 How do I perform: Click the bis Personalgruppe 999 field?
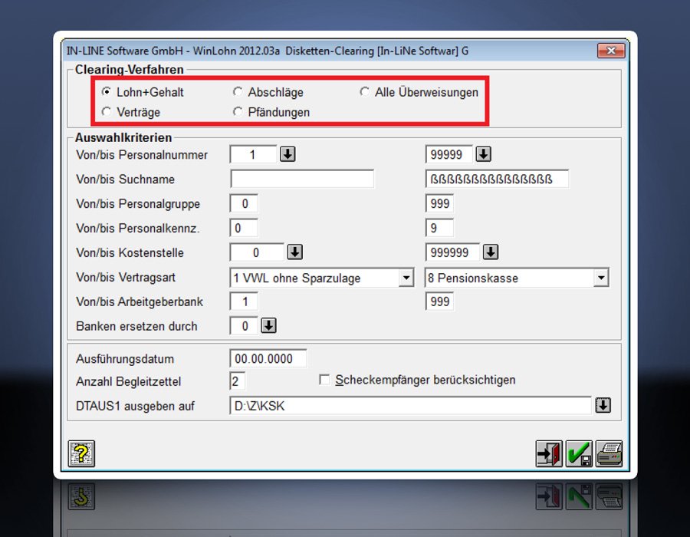click(439, 203)
